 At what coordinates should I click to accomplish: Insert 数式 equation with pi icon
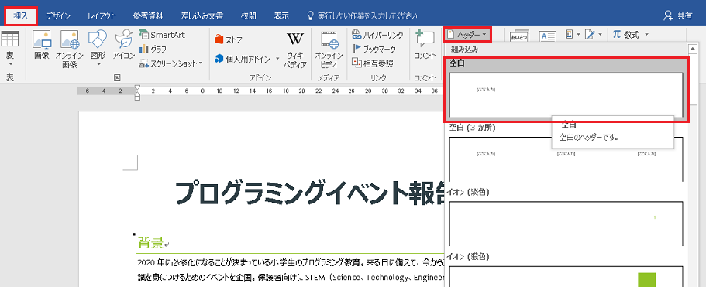click(x=626, y=35)
